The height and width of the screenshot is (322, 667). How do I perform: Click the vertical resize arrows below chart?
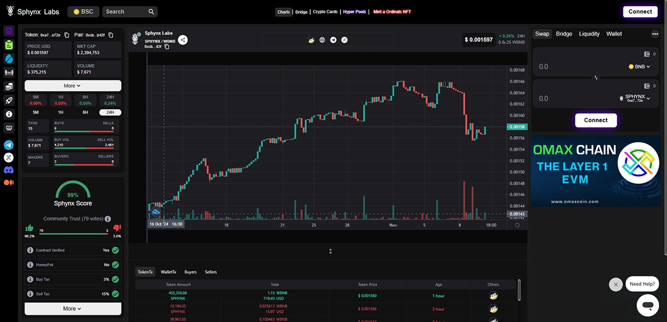coord(330,251)
